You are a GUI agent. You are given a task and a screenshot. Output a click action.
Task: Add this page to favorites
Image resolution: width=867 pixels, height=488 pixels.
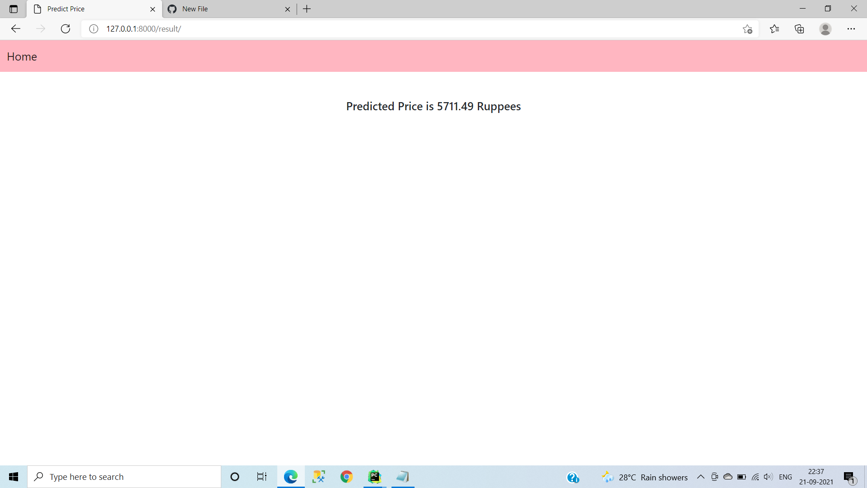[747, 29]
